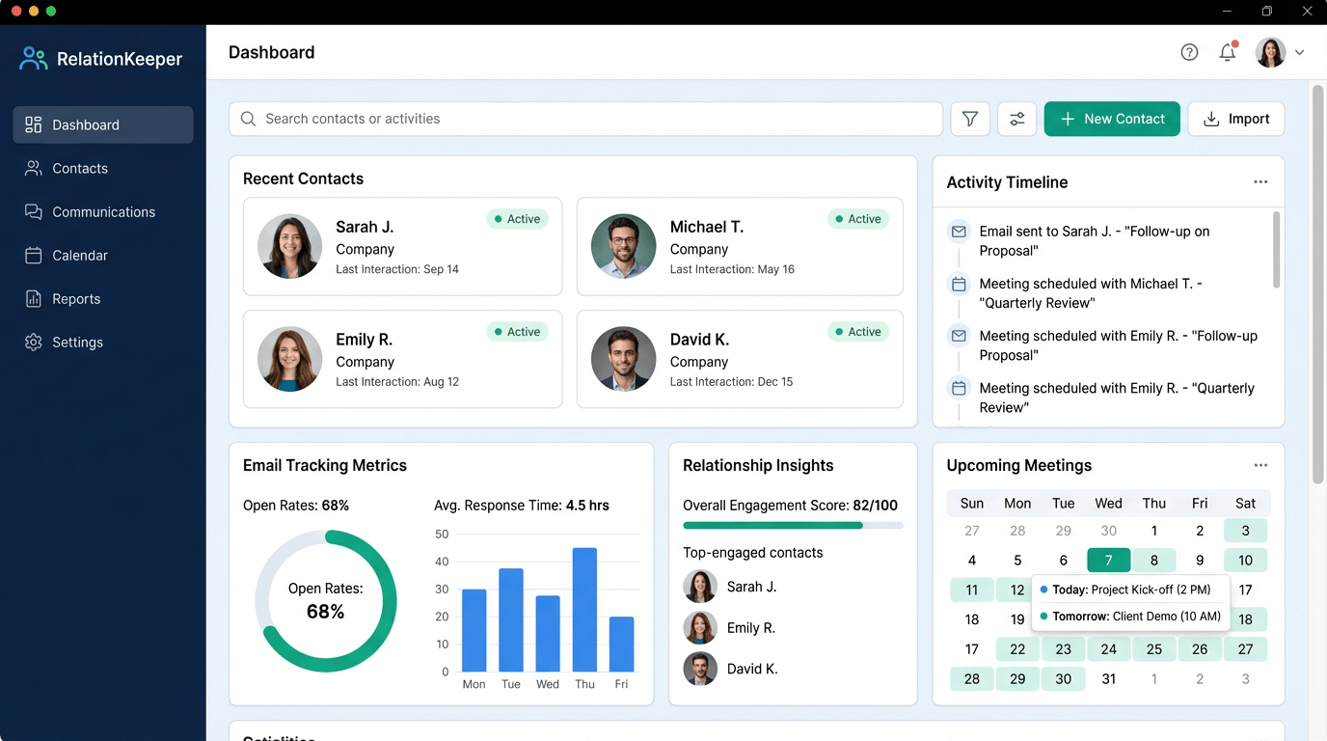Check notifications via the bell icon
The image size is (1327, 741).
(1228, 52)
